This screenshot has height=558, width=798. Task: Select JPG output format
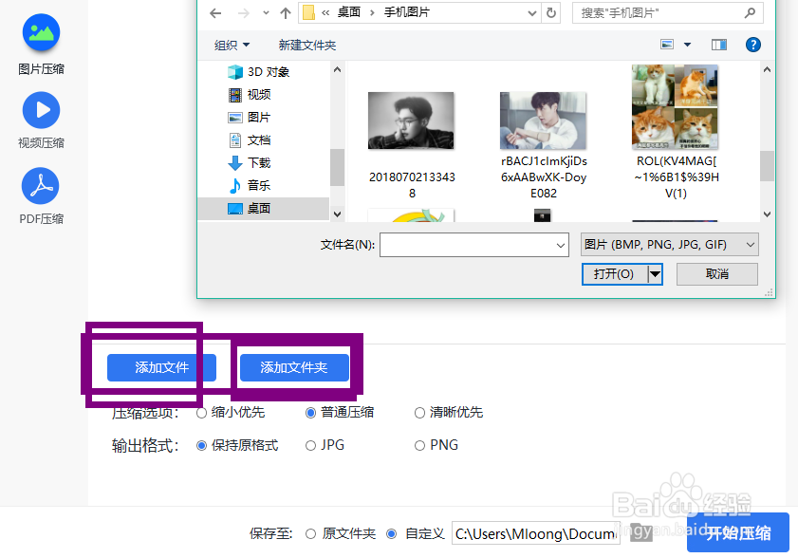pyautogui.click(x=325, y=445)
